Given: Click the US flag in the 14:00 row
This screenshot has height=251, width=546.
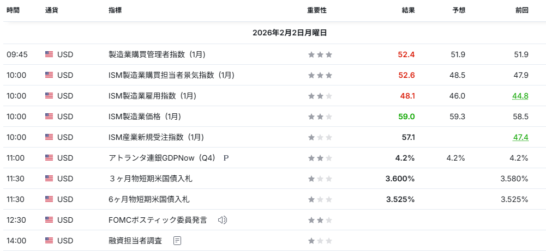Looking at the screenshot, I should coord(49,241).
